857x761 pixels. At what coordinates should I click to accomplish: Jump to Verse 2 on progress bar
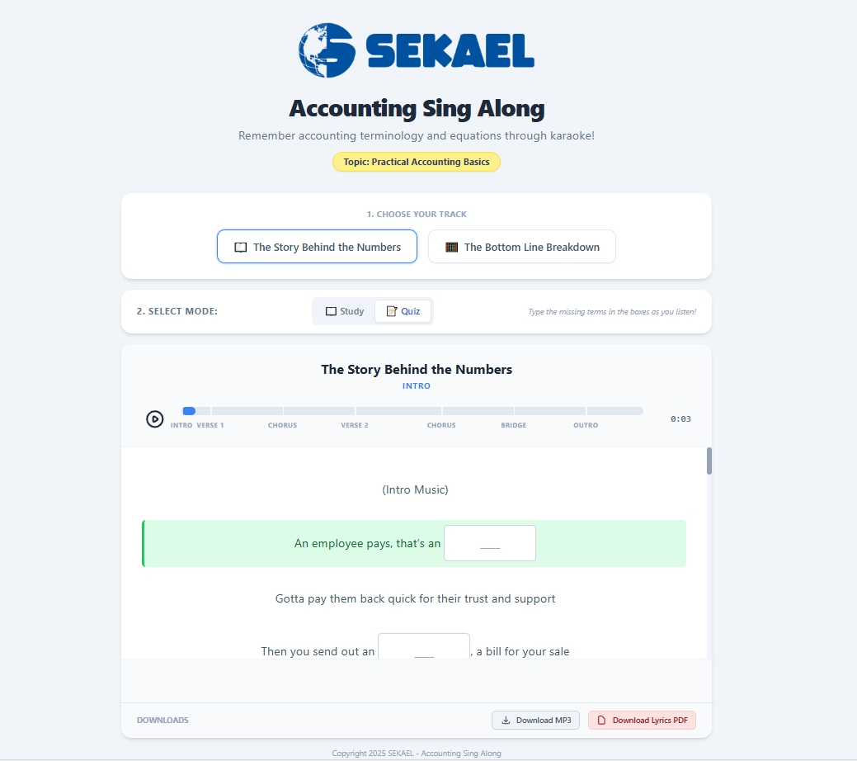pos(398,411)
